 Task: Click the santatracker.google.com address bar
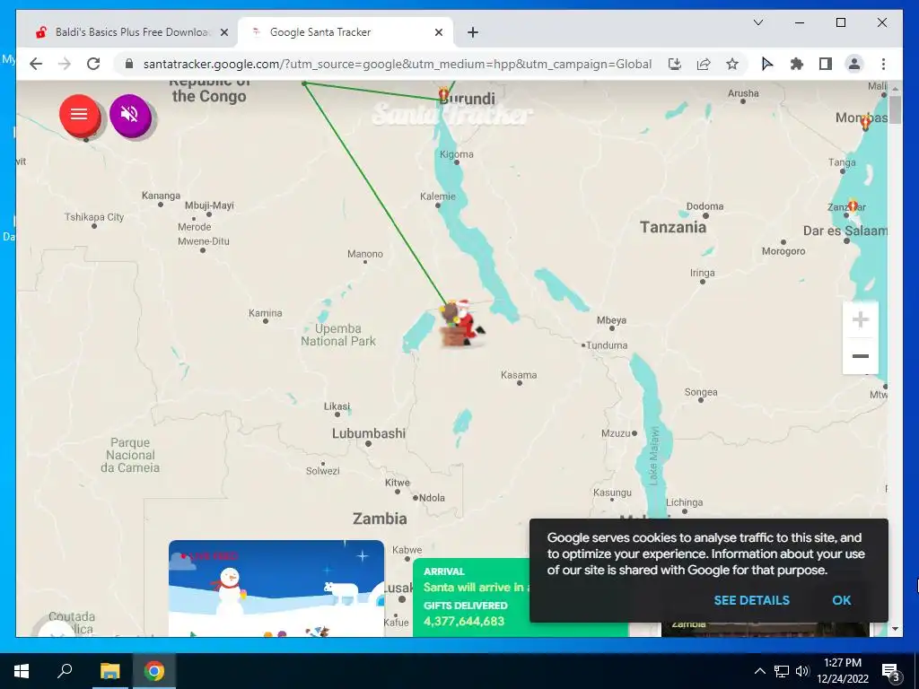(x=397, y=64)
